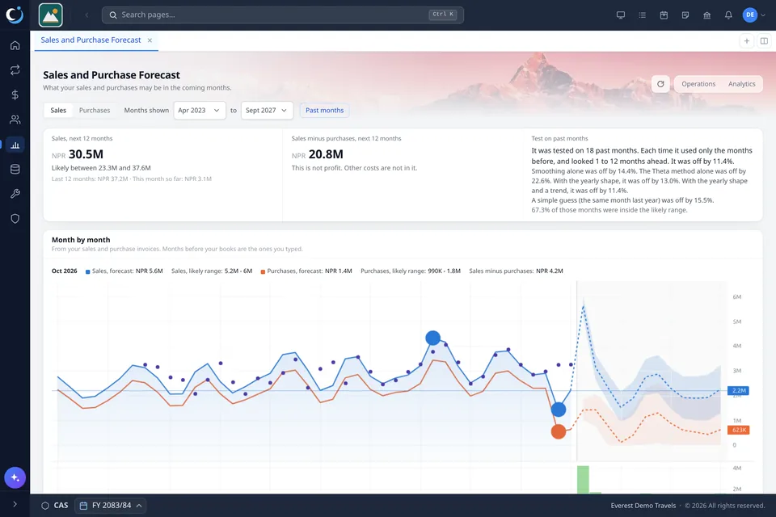Open the note icon in top bar

coord(685,15)
